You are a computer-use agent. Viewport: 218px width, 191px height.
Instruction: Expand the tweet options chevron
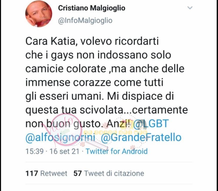190,8
